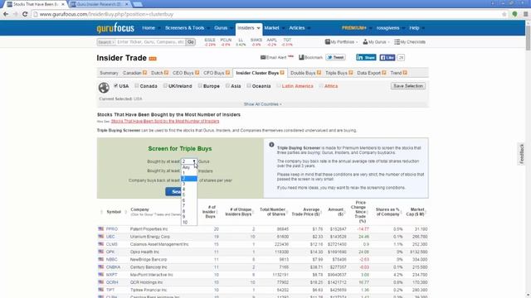Click US flag icon beside UEC

(x=101, y=237)
